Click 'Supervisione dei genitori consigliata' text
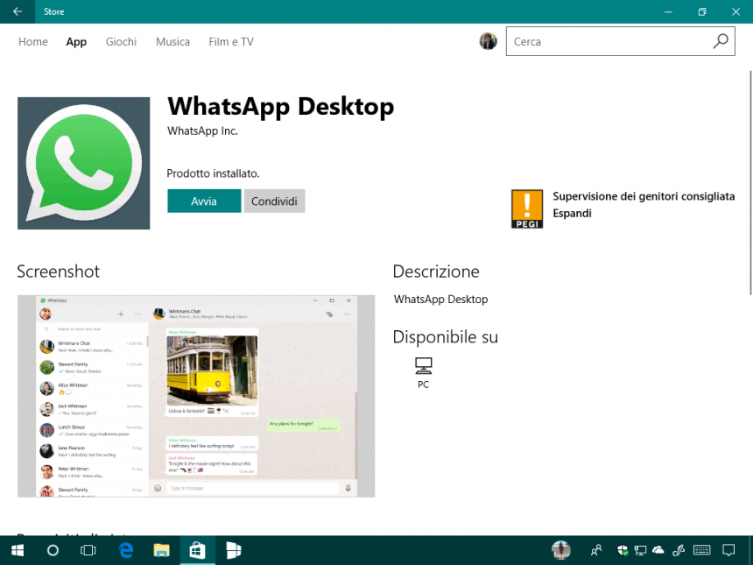Screen dimensions: 753x565 [x=644, y=196]
